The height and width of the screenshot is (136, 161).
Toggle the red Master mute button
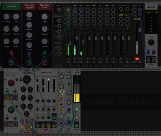[x=137, y=59]
